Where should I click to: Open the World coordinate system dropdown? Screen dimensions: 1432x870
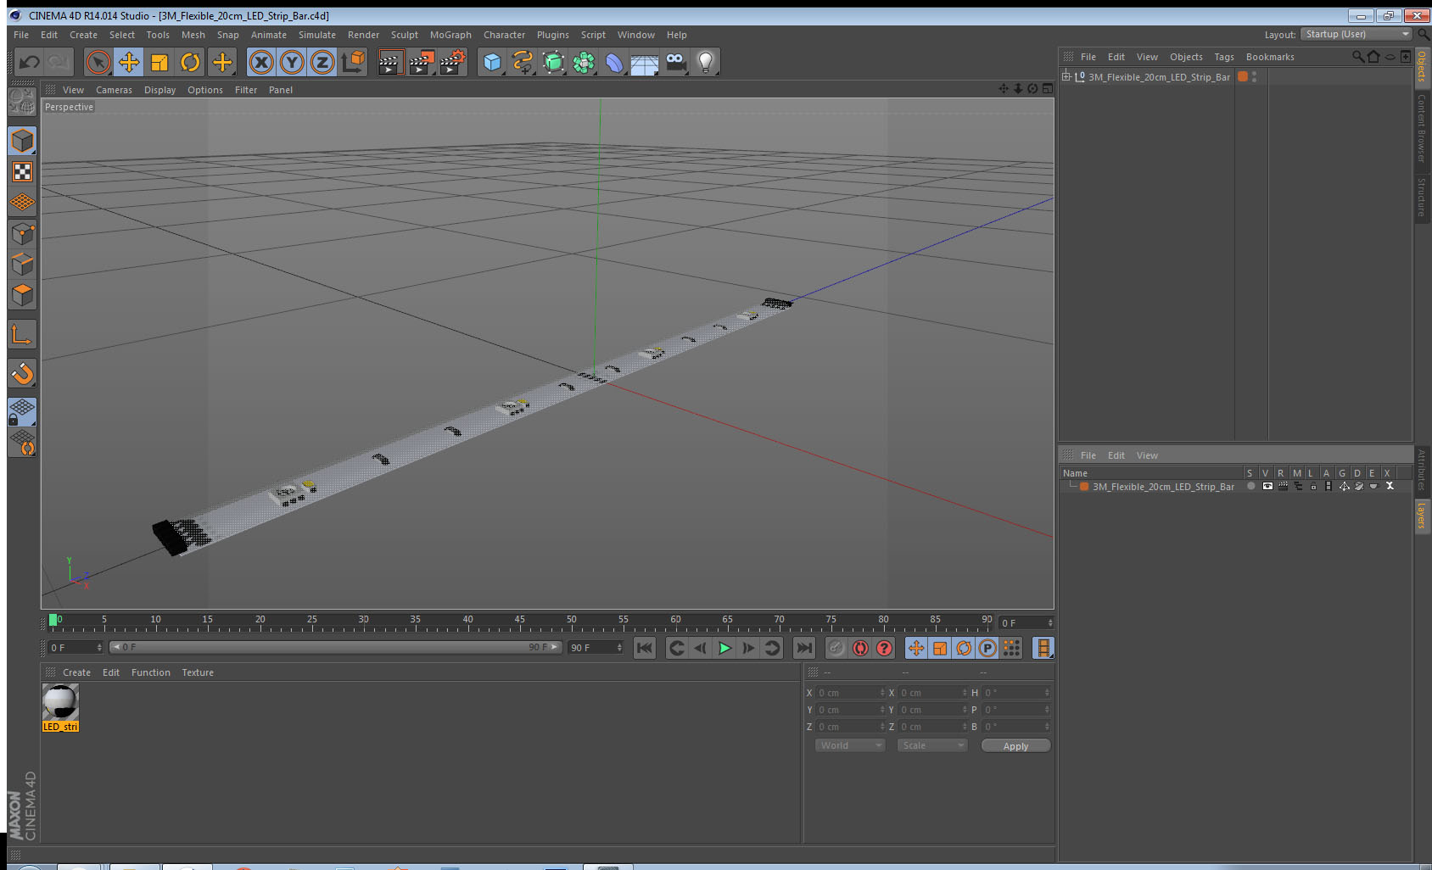(x=851, y=745)
